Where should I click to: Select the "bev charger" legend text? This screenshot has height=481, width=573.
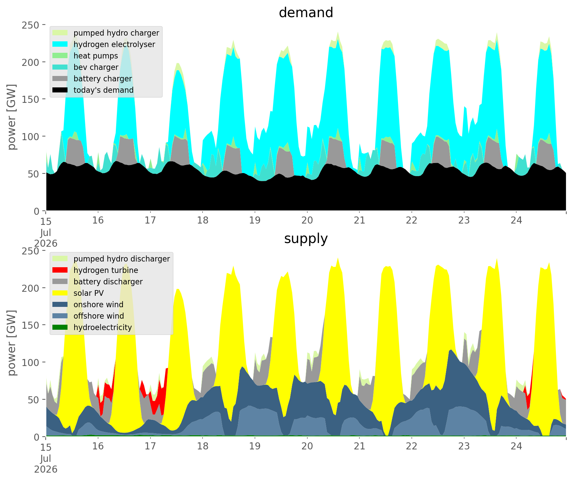tap(96, 68)
